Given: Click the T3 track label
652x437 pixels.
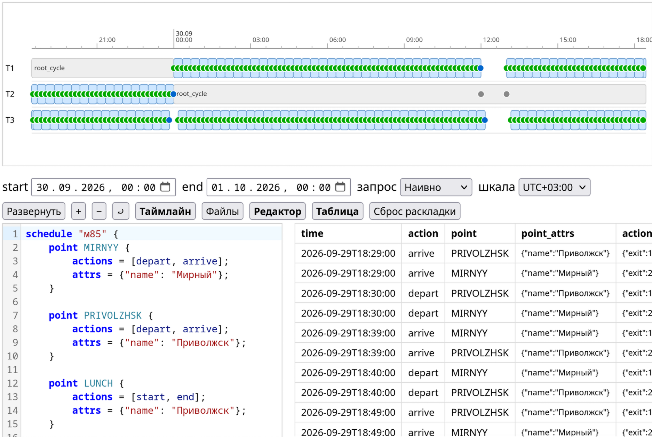Looking at the screenshot, I should [x=10, y=120].
